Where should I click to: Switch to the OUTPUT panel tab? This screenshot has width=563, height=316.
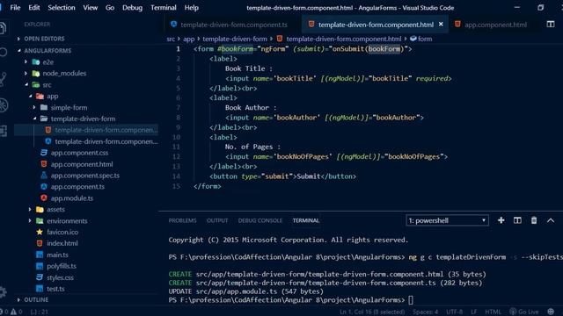click(x=217, y=220)
